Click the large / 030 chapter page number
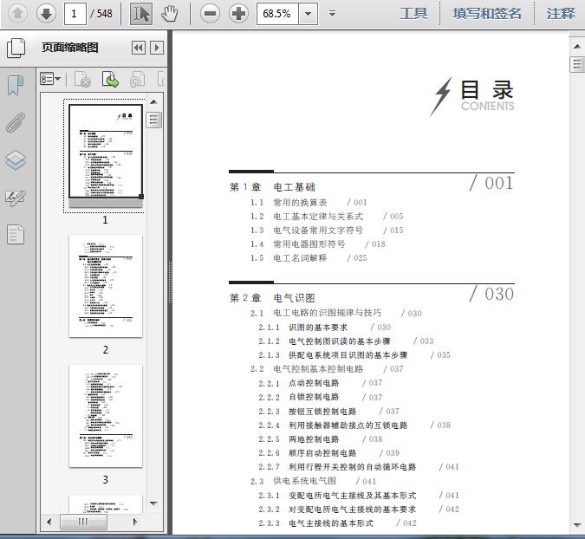 point(491,294)
